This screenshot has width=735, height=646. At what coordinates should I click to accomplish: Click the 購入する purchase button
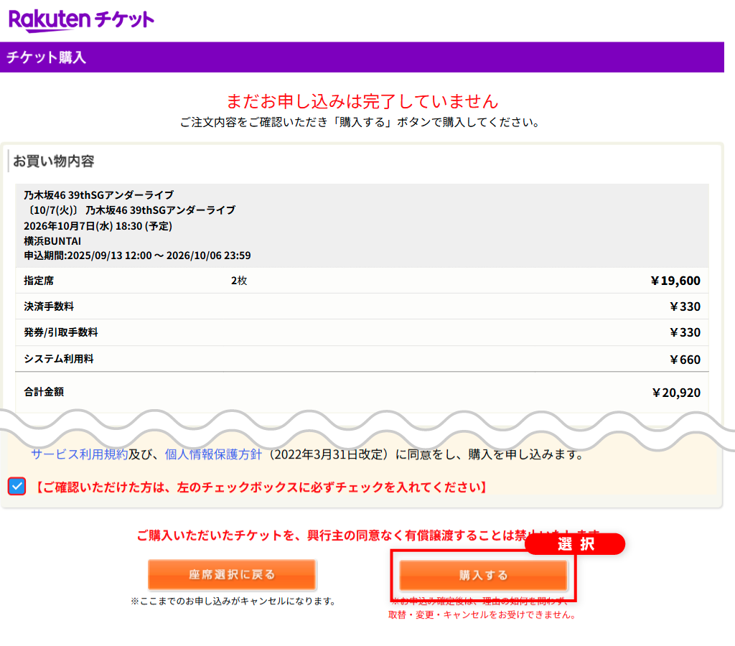click(483, 574)
